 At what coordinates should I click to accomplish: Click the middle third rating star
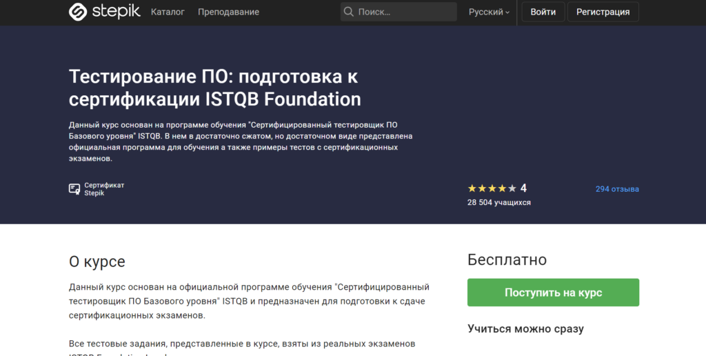coord(492,188)
